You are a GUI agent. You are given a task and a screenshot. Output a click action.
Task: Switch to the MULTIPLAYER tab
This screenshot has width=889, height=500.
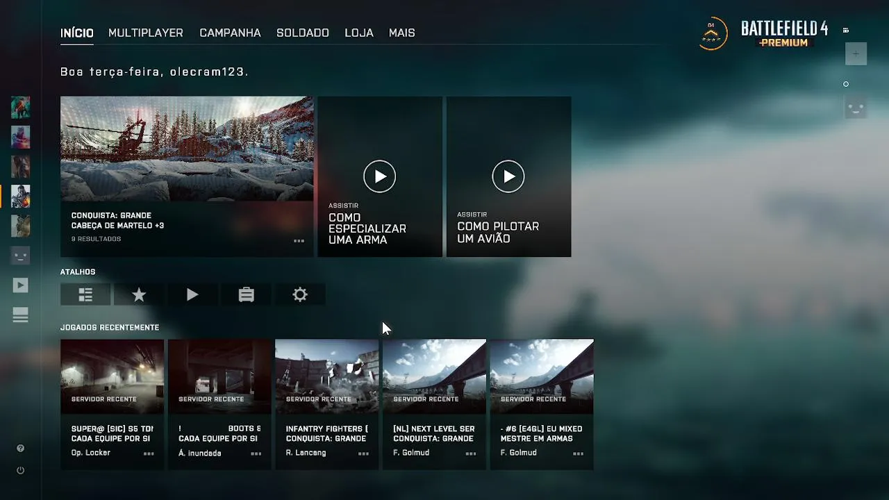(x=146, y=33)
